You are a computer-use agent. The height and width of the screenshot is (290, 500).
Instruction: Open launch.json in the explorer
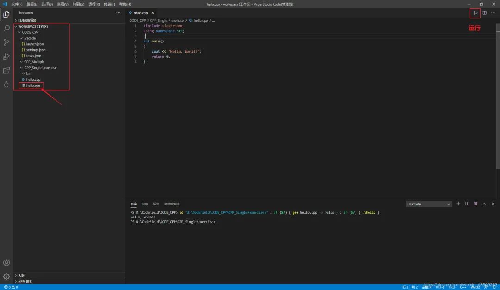tap(35, 44)
